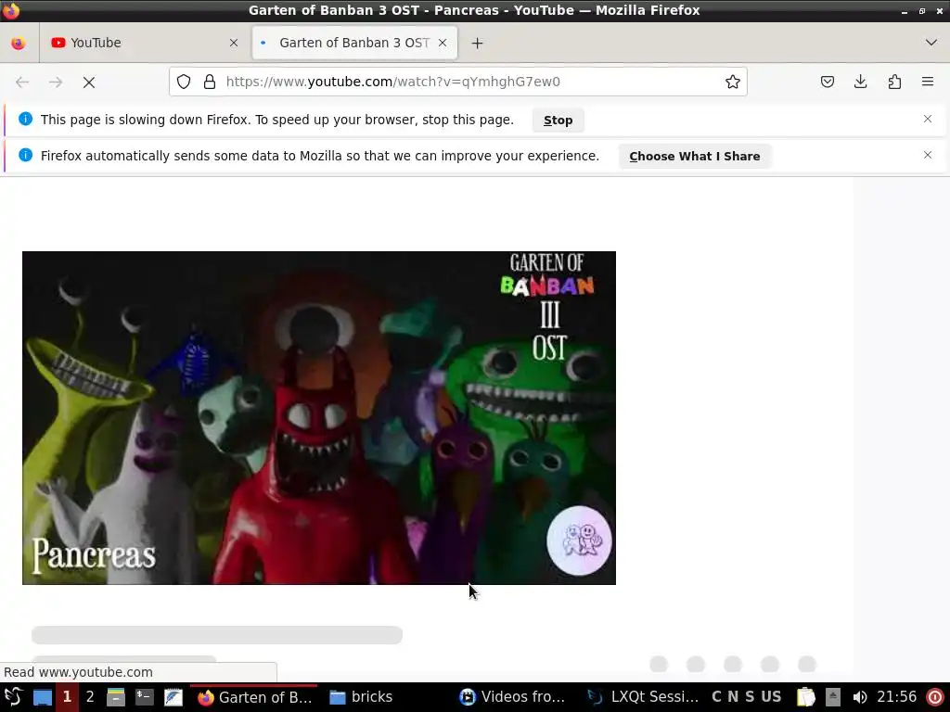
Task: Select the Garten of Banban 3 OST tab
Action: click(354, 43)
